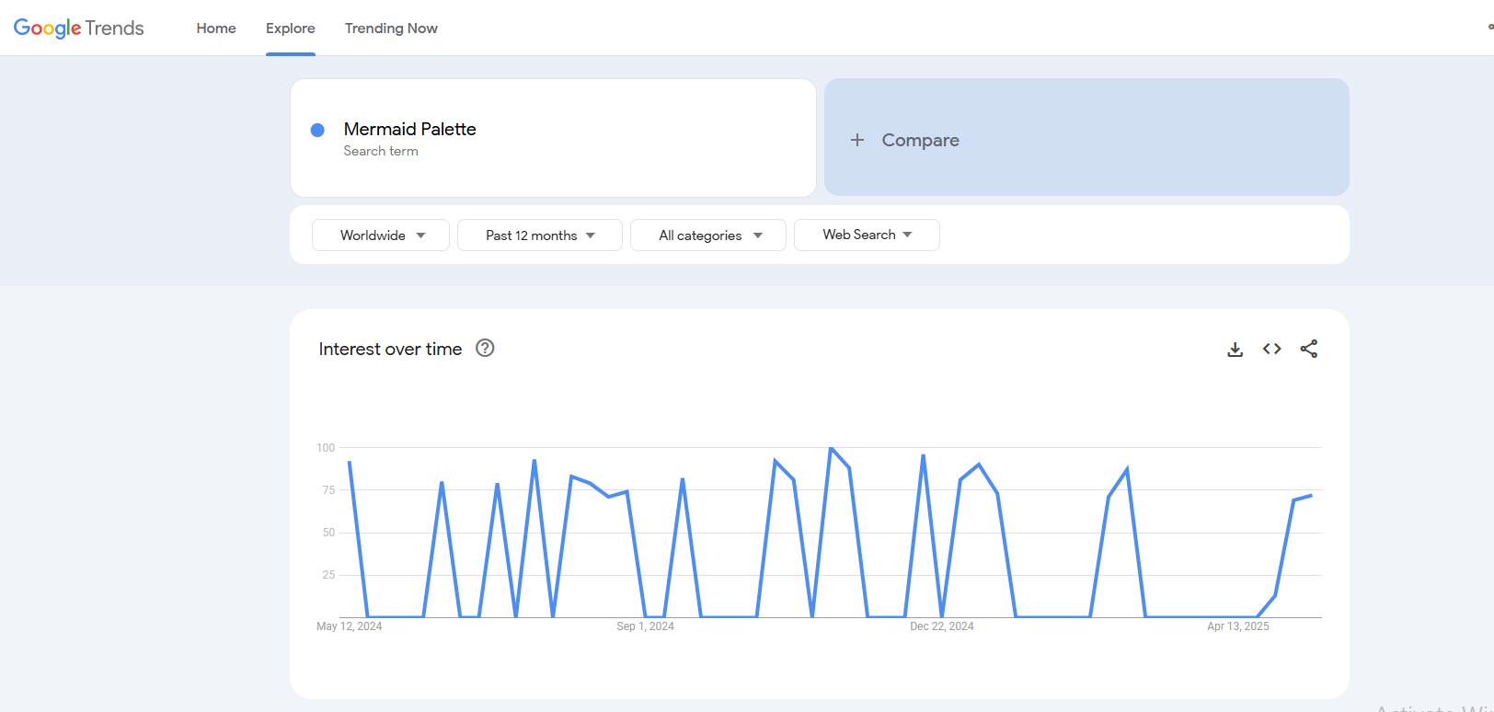Viewport: 1494px width, 712px height.
Task: Click the 100 value on the y-axis
Action: tap(326, 448)
